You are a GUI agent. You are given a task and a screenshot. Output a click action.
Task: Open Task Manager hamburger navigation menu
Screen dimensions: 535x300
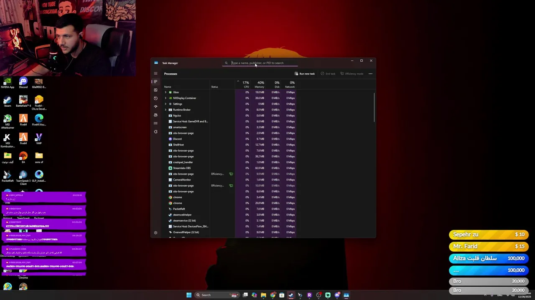click(155, 74)
